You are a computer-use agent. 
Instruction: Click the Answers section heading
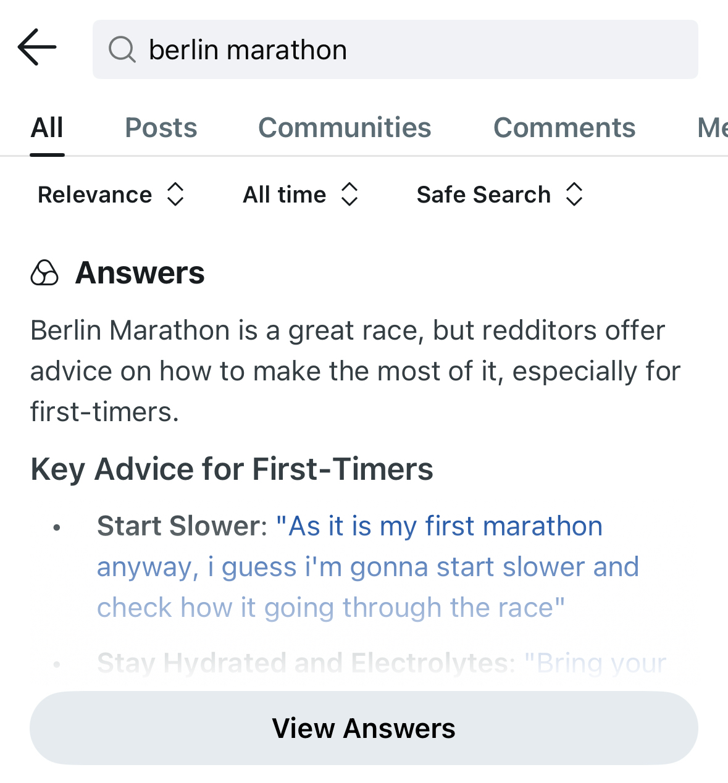pos(140,273)
